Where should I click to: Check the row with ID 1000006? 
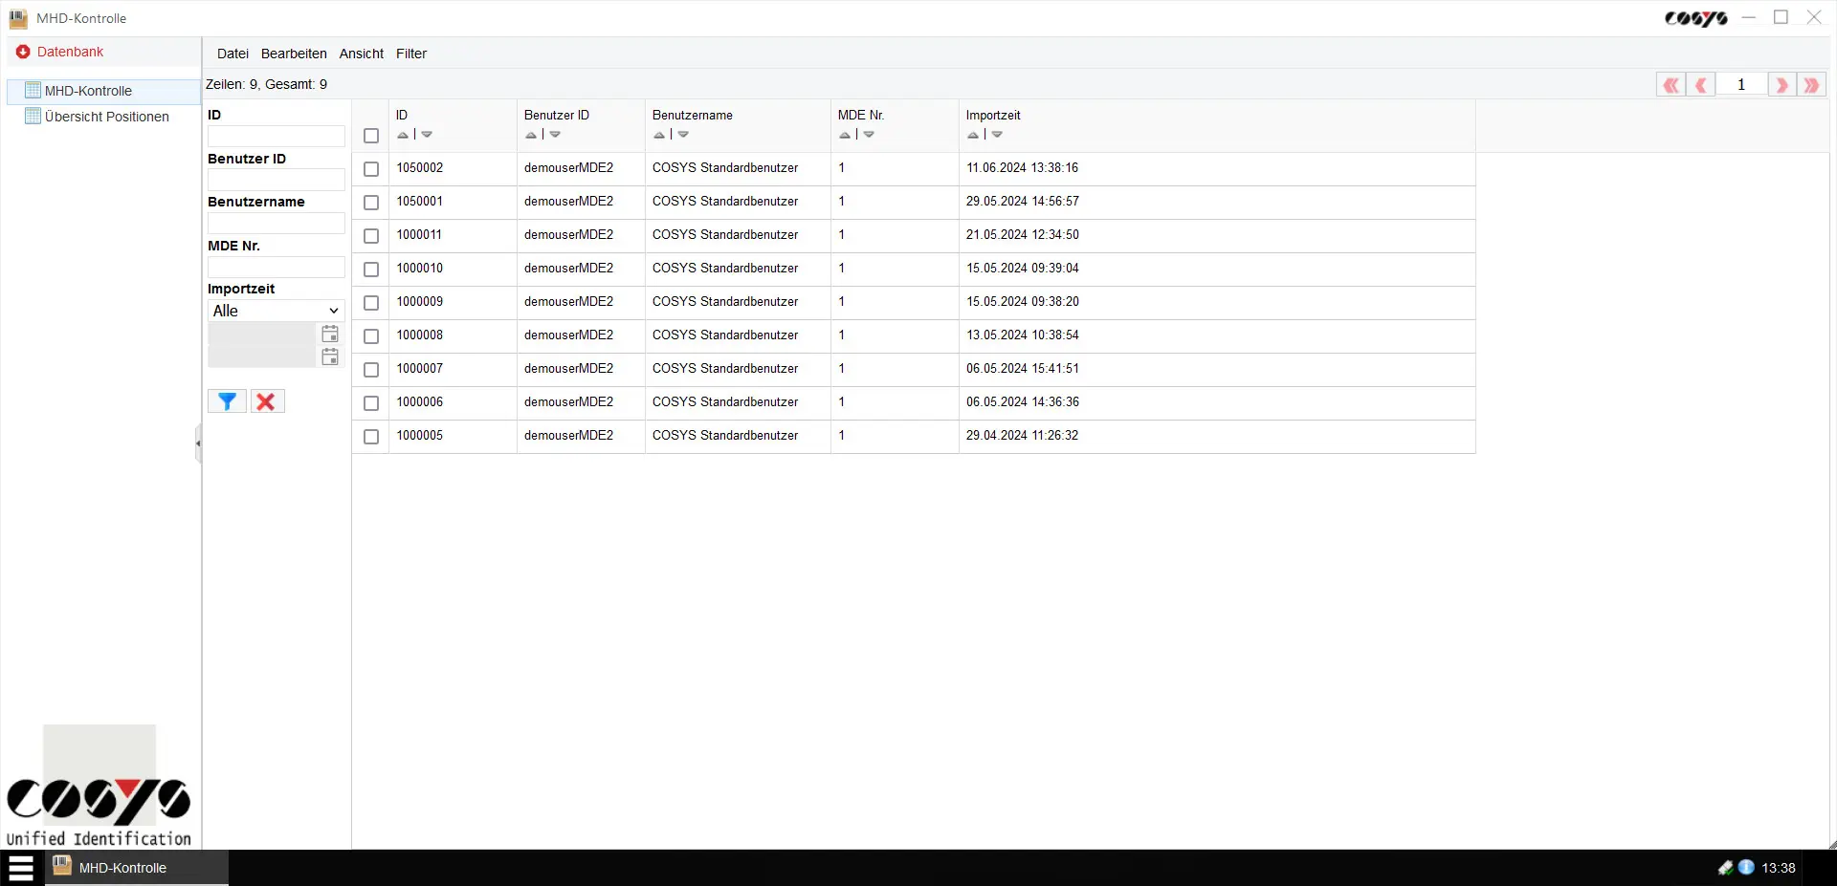click(x=371, y=403)
